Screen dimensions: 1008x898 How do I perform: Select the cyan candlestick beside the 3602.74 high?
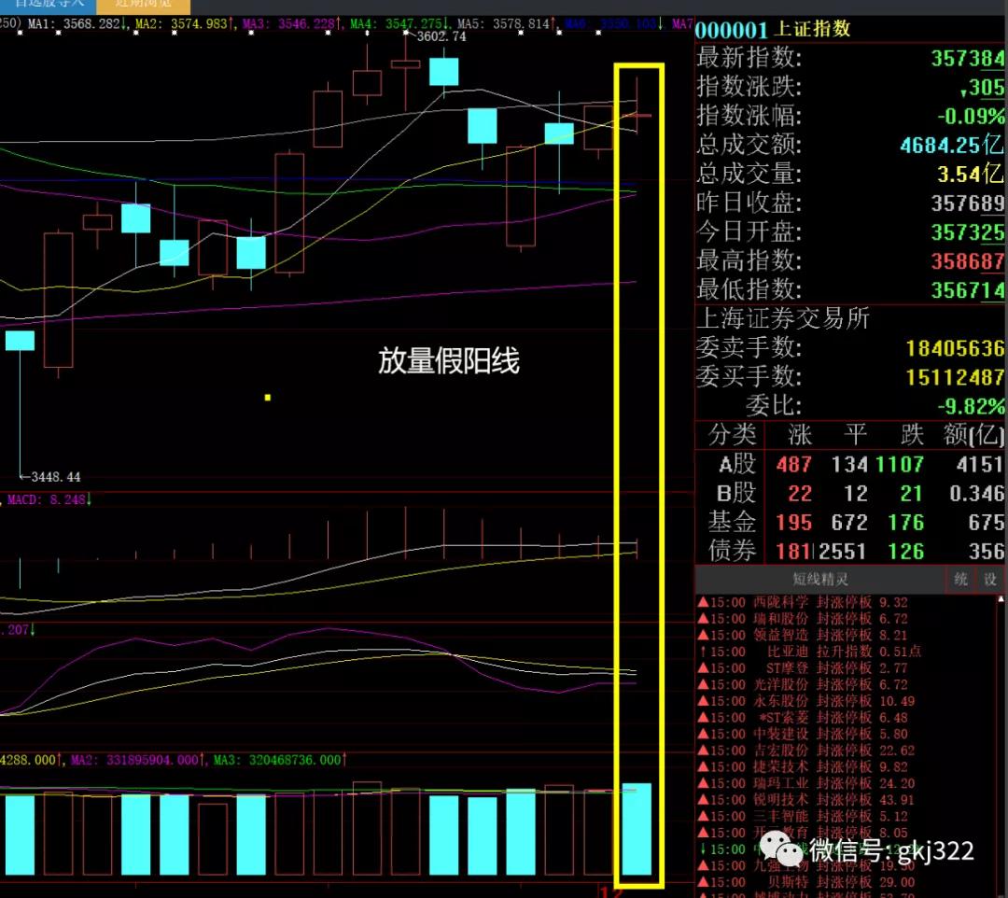coord(443,71)
